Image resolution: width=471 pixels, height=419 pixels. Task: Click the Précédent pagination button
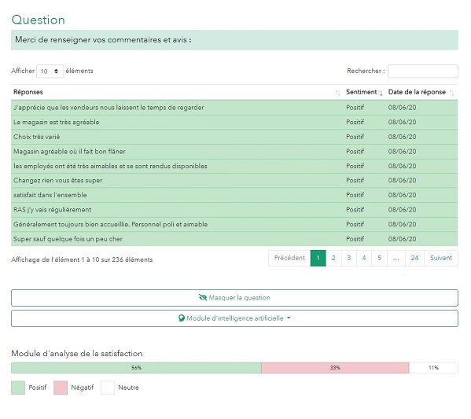[x=289, y=258]
